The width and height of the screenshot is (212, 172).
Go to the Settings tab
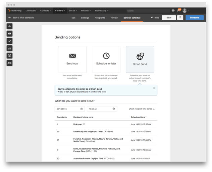pos(85,18)
